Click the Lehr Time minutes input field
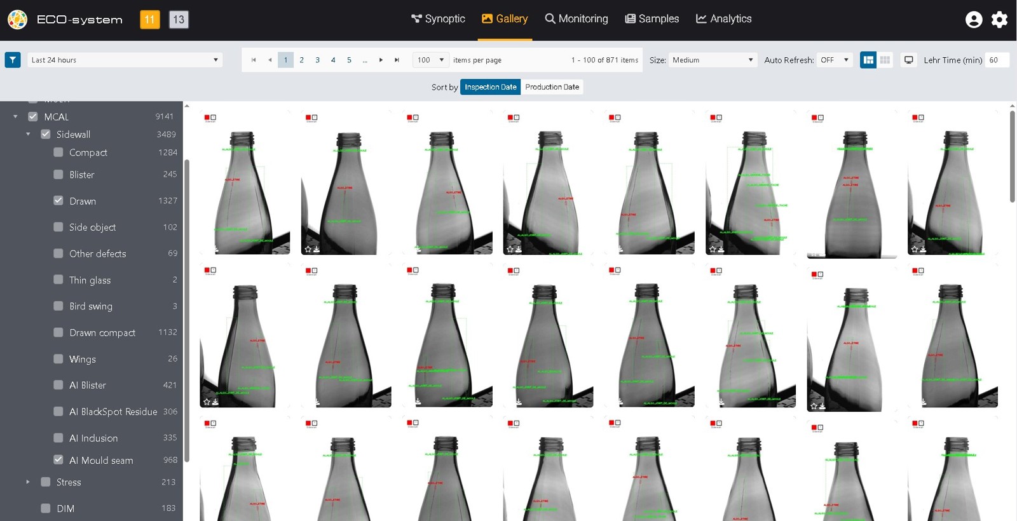The height and width of the screenshot is (521, 1017). coord(996,60)
